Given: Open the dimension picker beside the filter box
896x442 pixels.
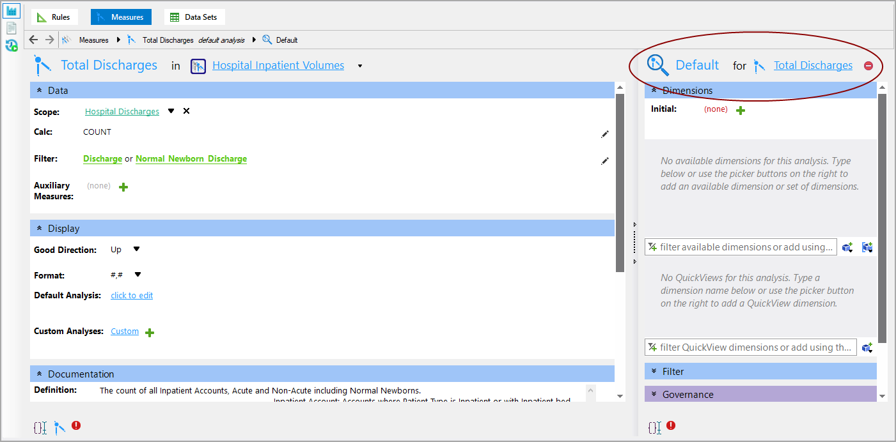Looking at the screenshot, I should tap(847, 247).
